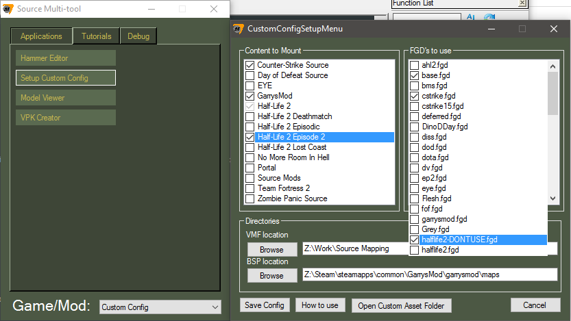Click FGD list scroll up arrow

[552, 66]
